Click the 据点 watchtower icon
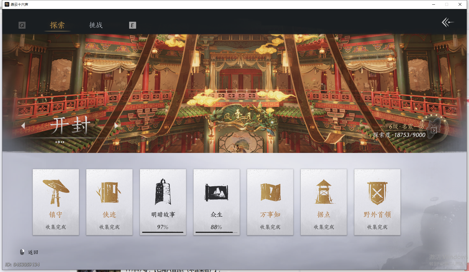This screenshot has height=272, width=469. 324,191
